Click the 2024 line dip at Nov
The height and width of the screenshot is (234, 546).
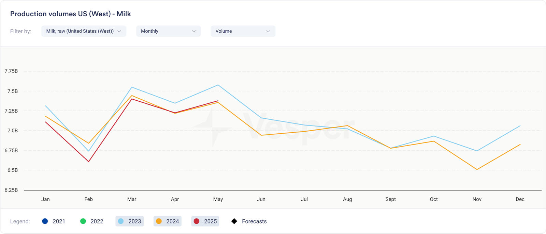477,169
